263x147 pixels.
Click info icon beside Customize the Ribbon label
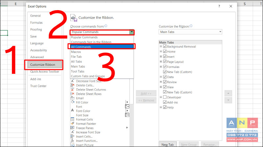tap(191, 26)
